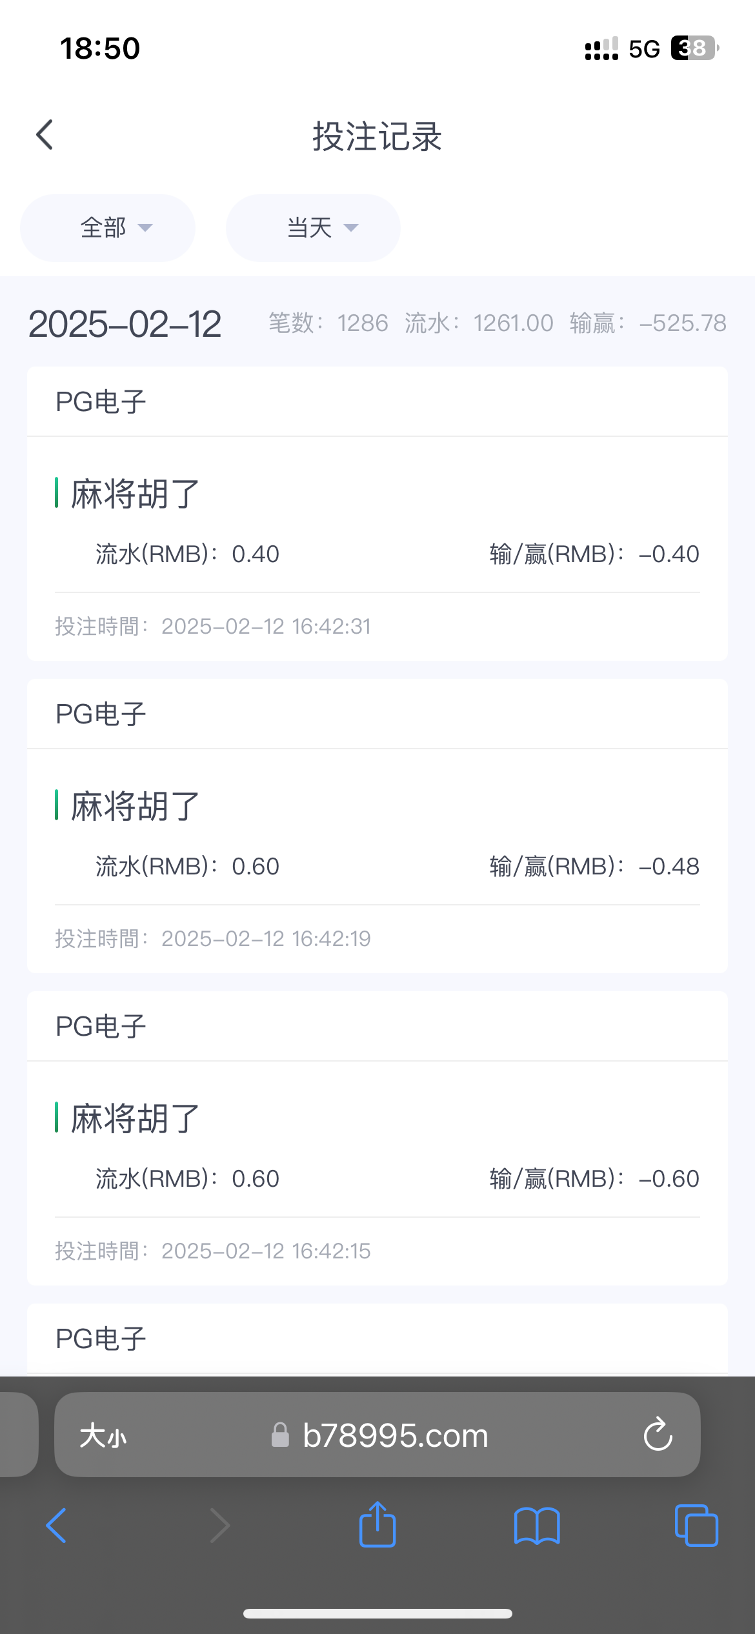Tap the home indicator bar

(377, 1613)
